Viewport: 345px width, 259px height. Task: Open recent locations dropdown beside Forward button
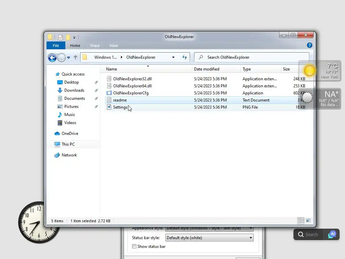tap(69, 58)
